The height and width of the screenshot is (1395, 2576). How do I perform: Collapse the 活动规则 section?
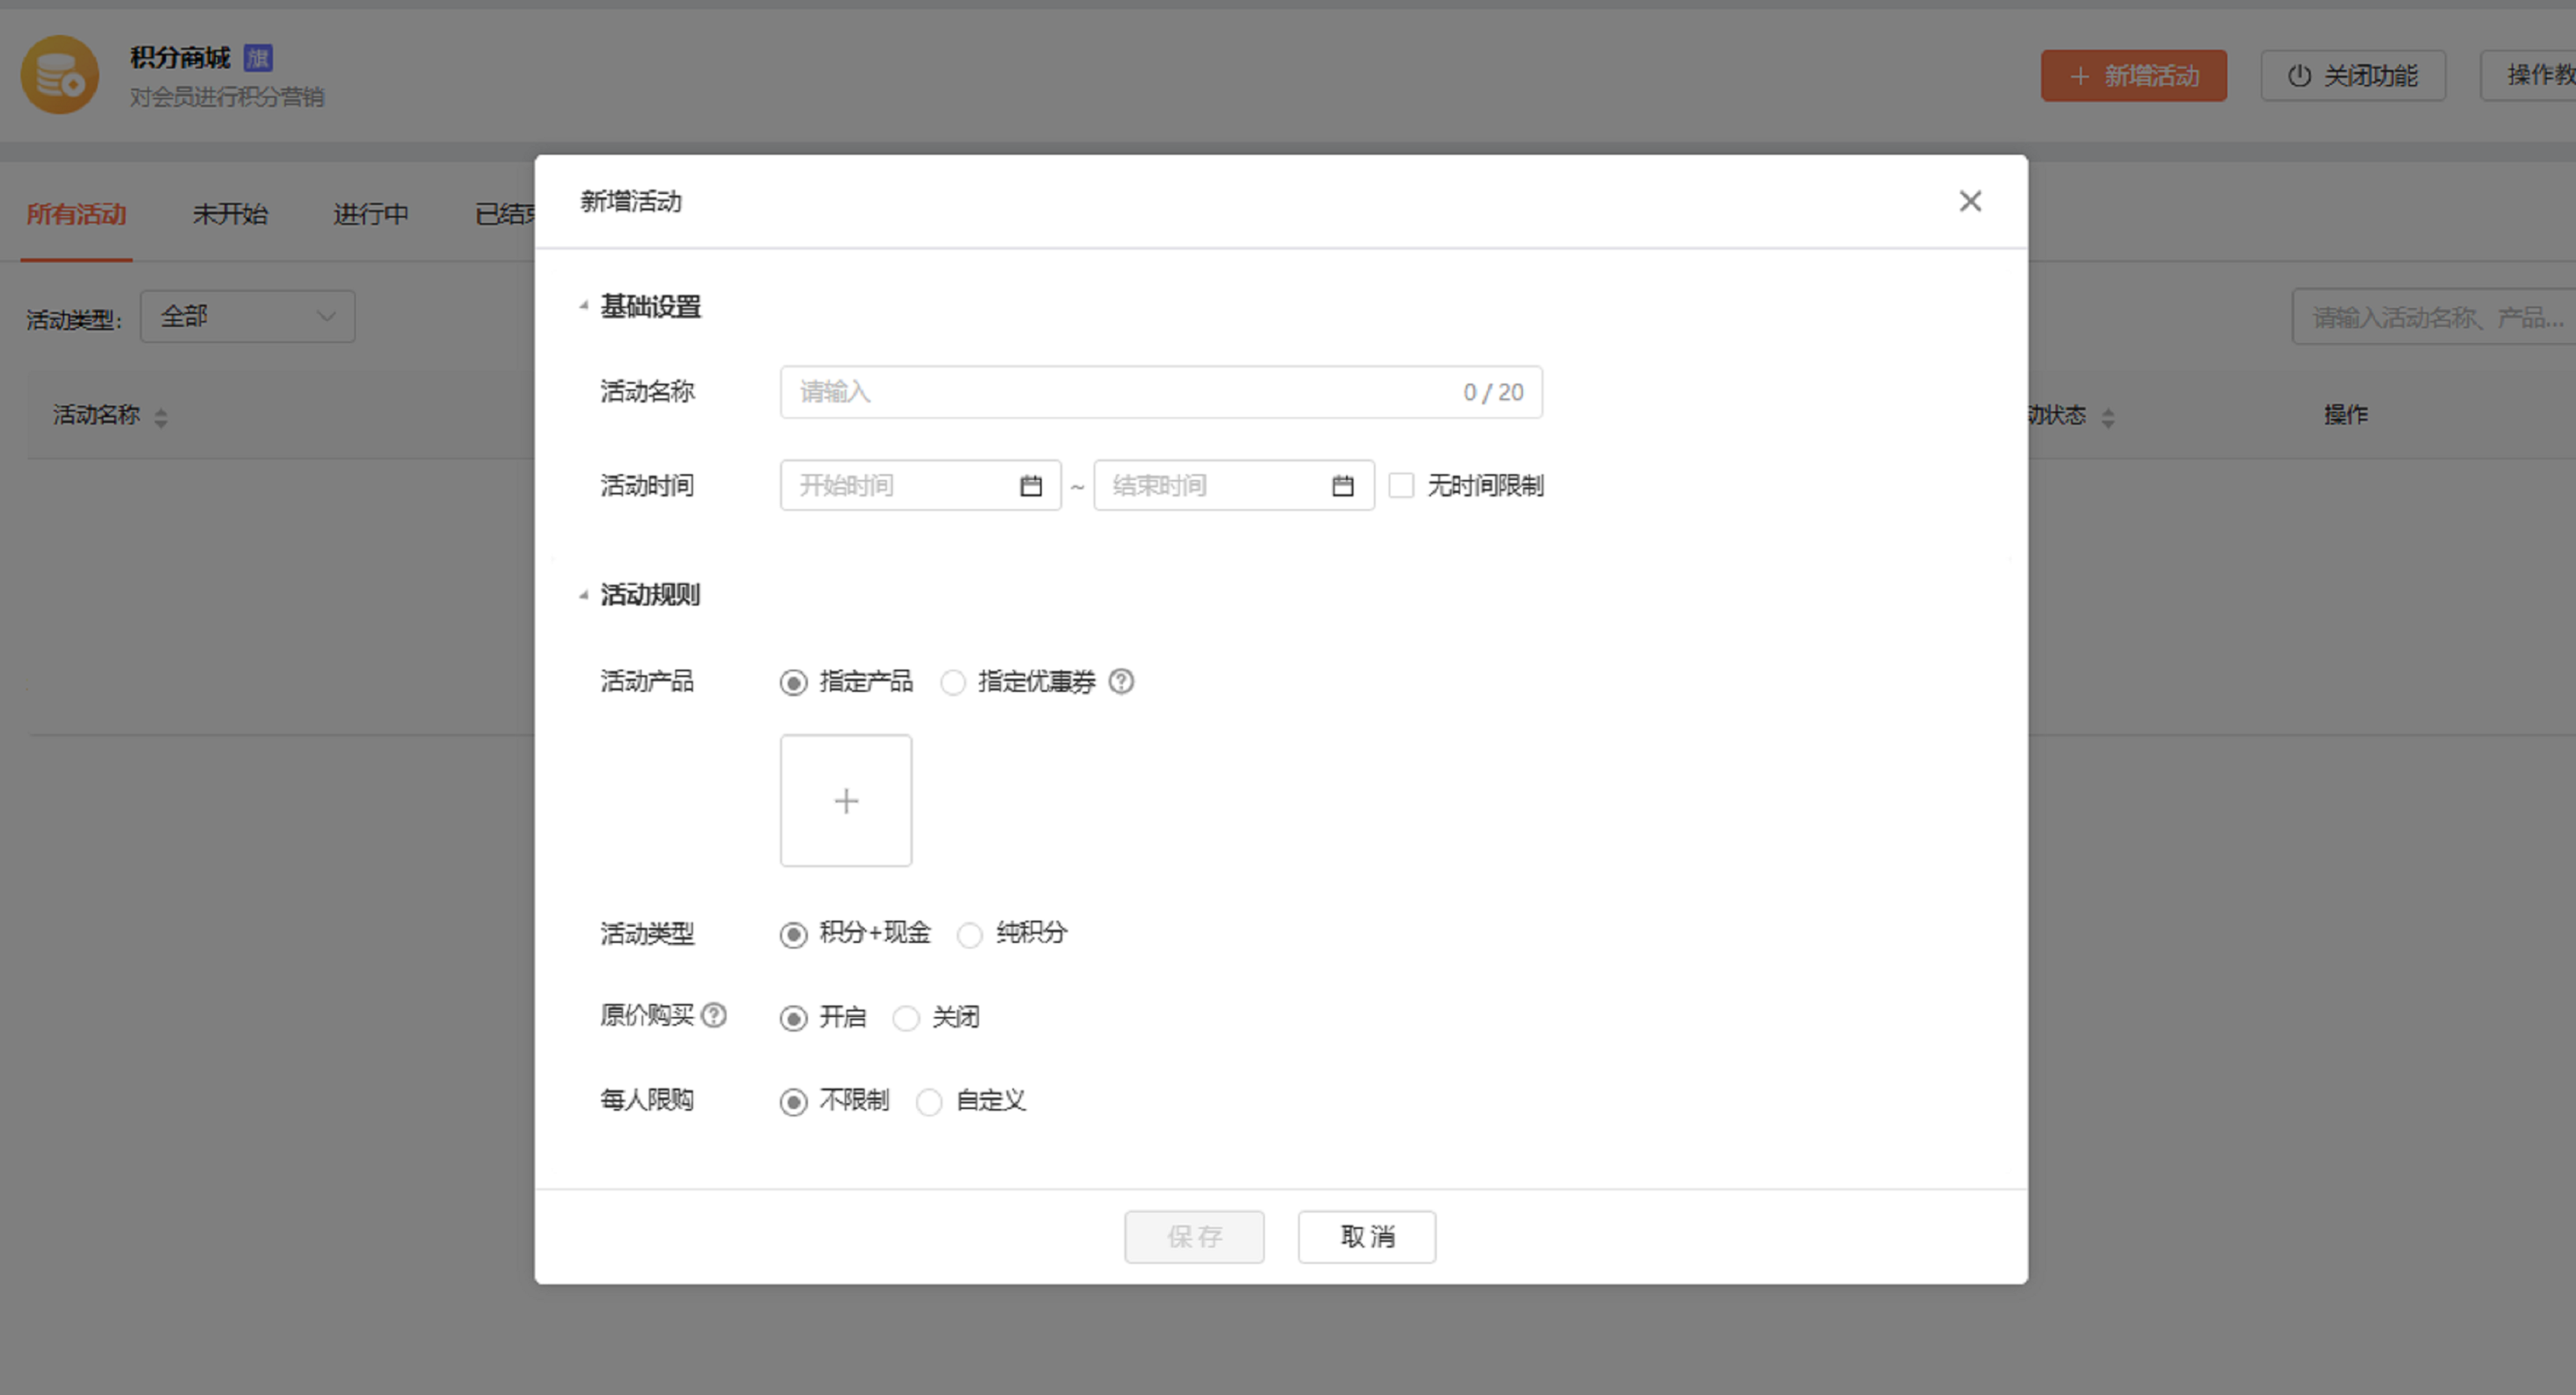(584, 595)
